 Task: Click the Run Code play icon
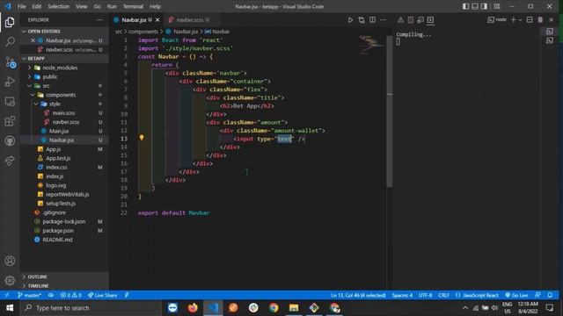350,20
